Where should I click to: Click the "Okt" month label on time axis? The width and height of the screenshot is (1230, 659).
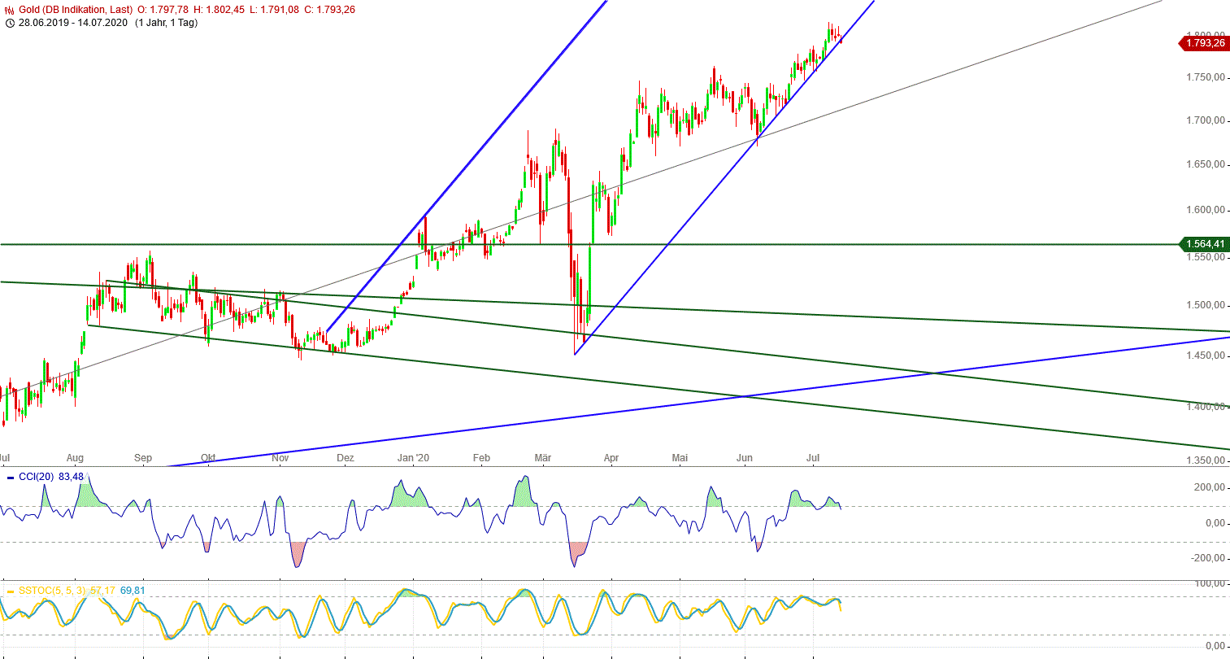208,458
